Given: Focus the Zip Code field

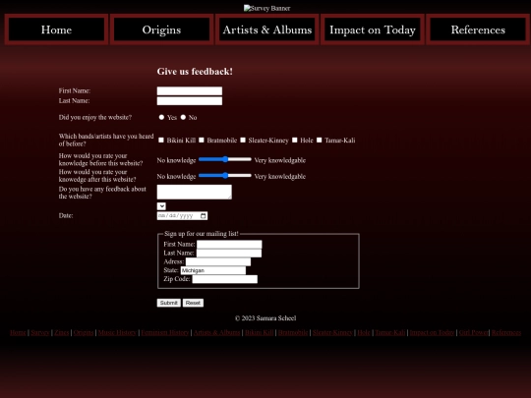Looking at the screenshot, I should 225,279.
